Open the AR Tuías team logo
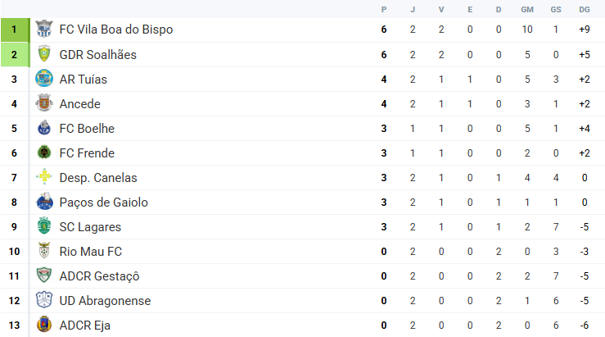The width and height of the screenshot is (605, 337). click(x=44, y=79)
